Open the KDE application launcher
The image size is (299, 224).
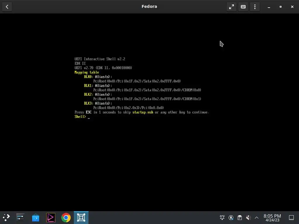6,217
